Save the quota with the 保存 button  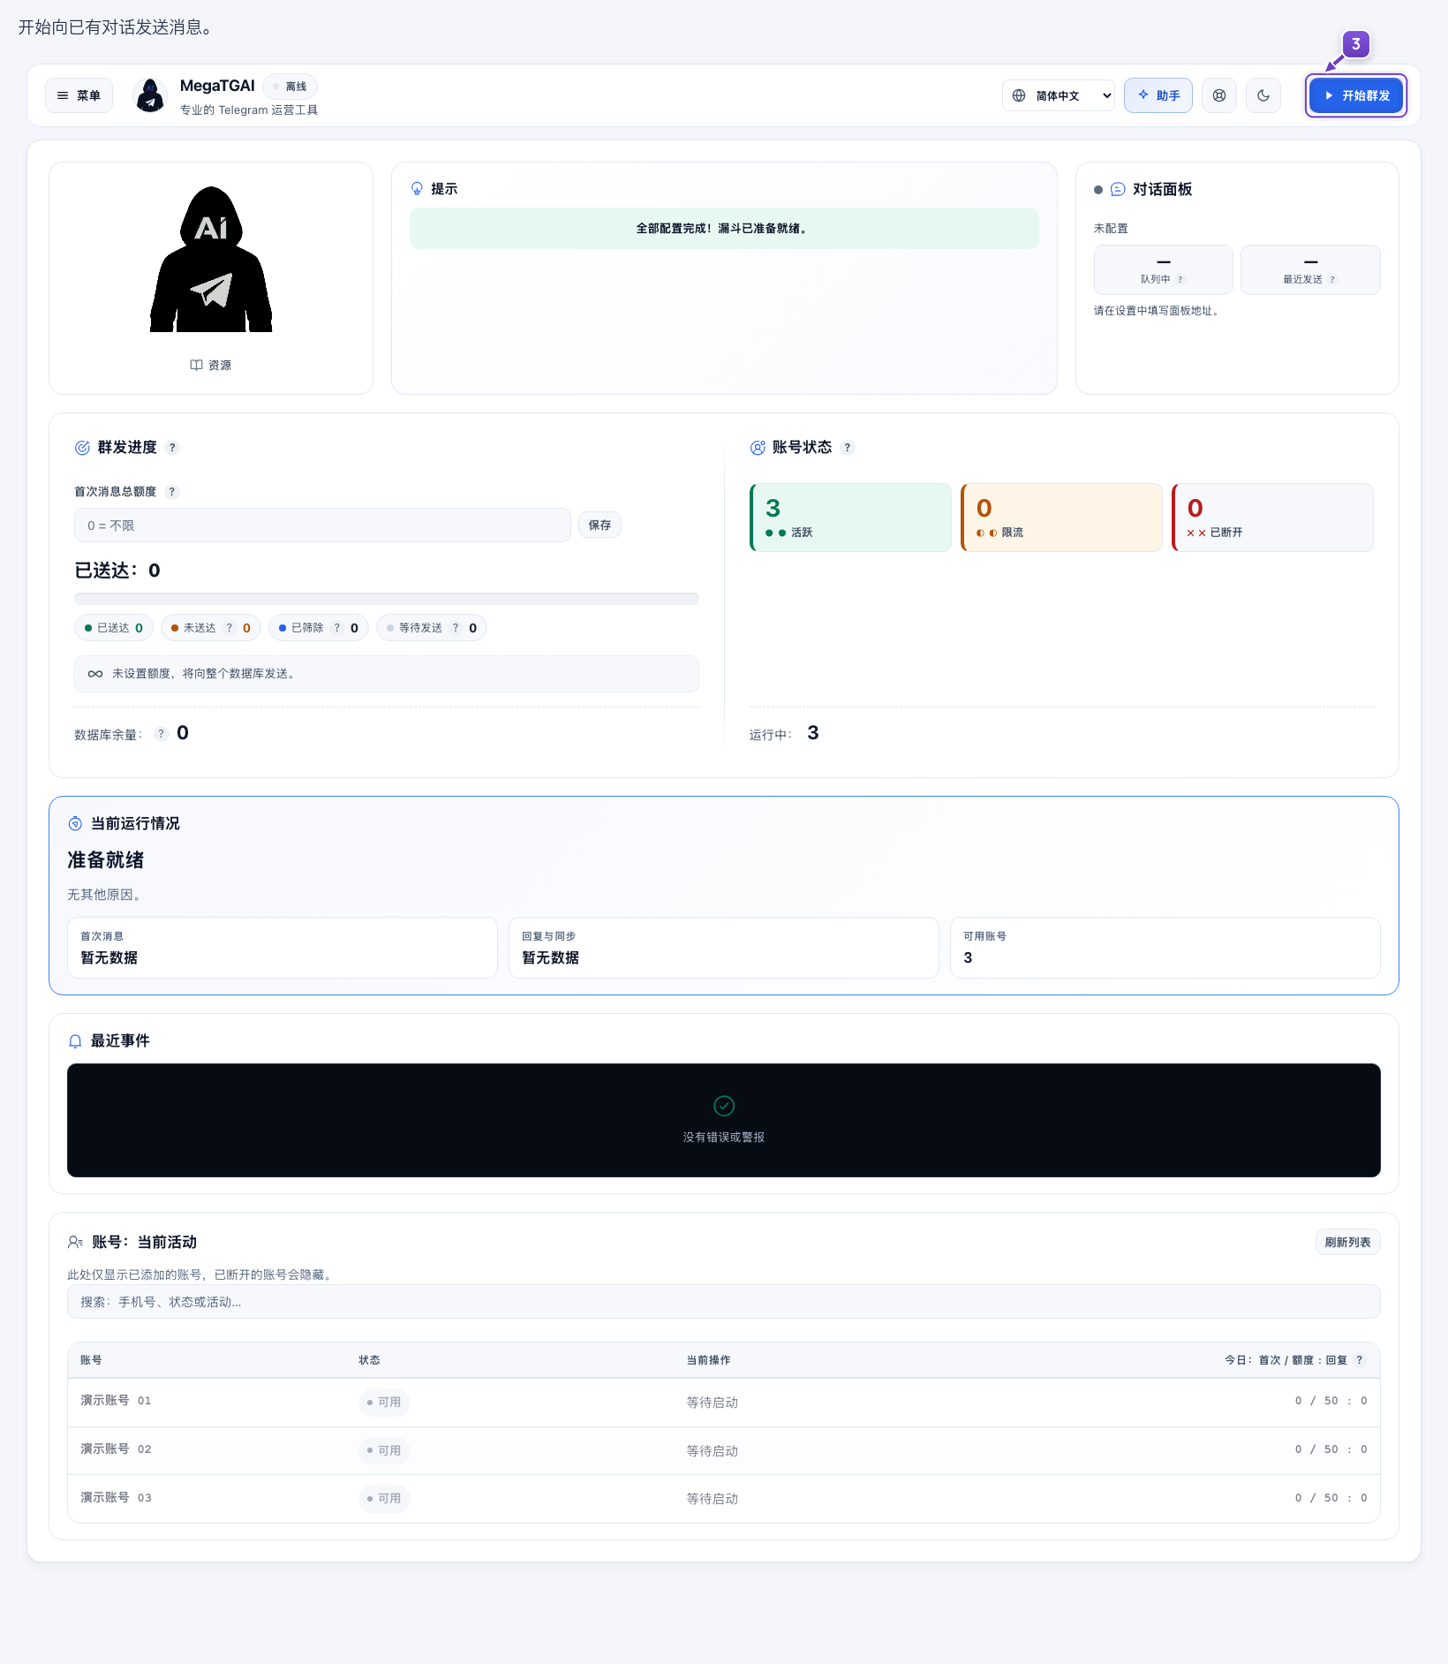point(600,526)
